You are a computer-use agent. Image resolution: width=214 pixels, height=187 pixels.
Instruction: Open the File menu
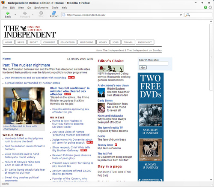[x=5, y=8]
